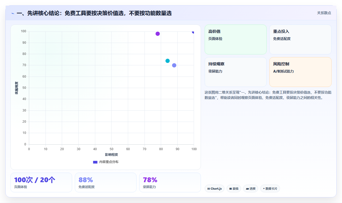Click the Chart.js tag chip
Image resolution: width=342 pixels, height=203 pixels.
tap(215, 189)
